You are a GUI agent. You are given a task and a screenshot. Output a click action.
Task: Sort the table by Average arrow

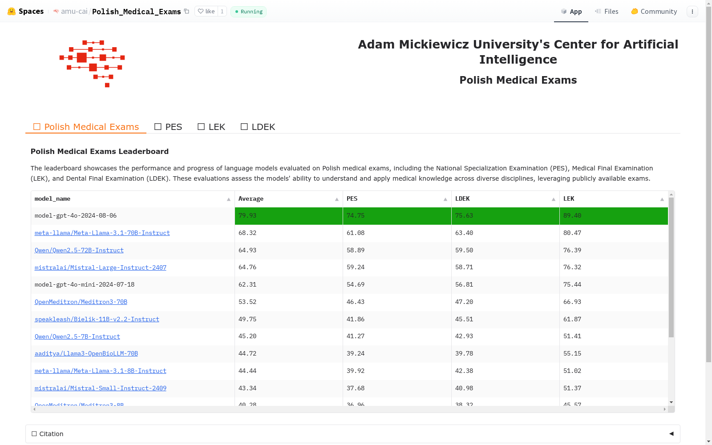click(337, 199)
